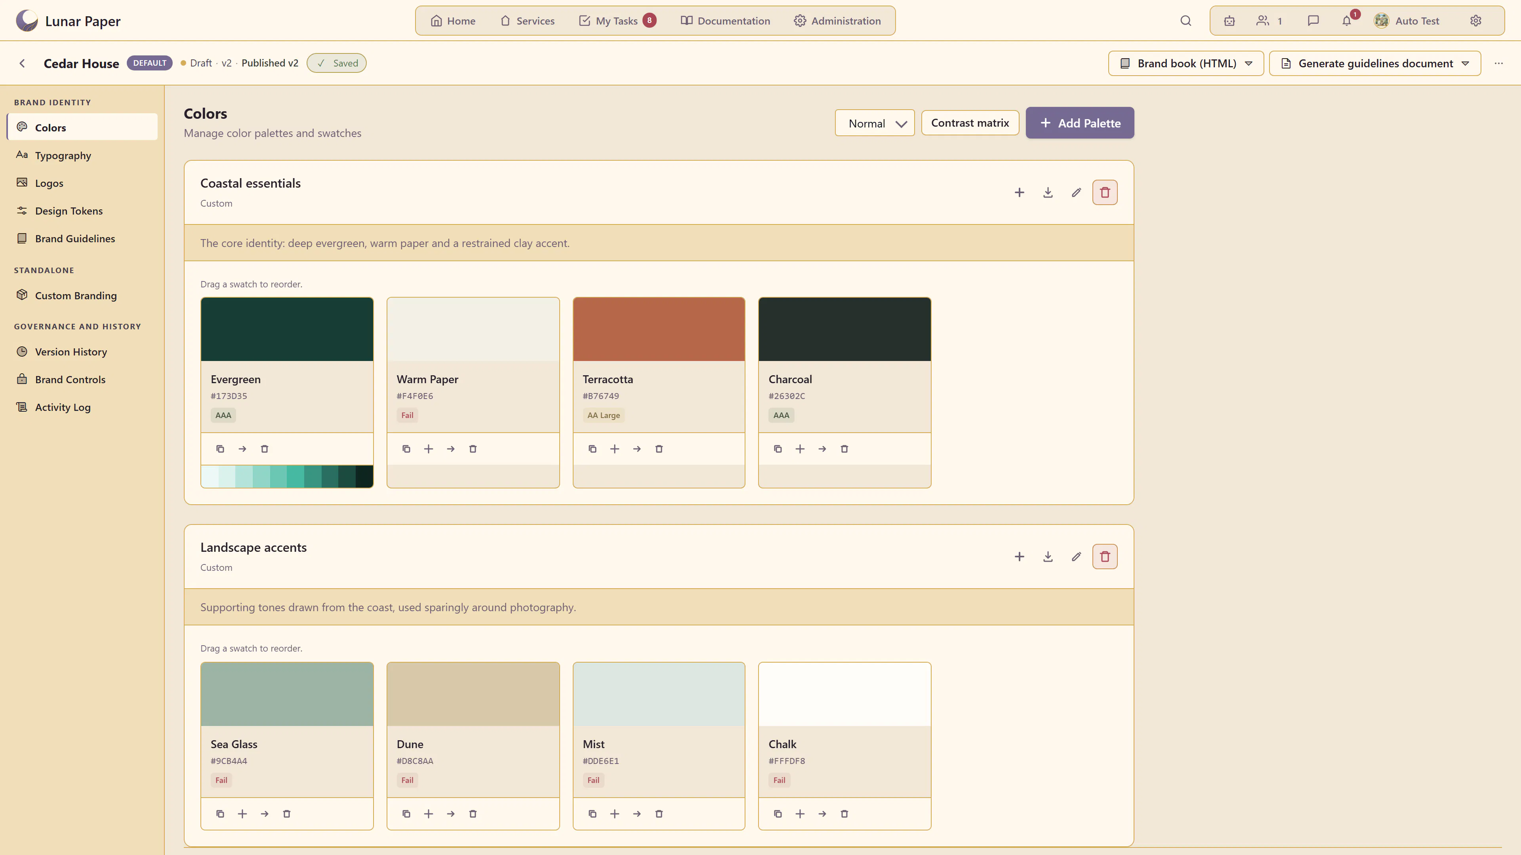Image resolution: width=1521 pixels, height=855 pixels.
Task: Move the Terracotta swatch to another palette
Action: [x=637, y=449]
